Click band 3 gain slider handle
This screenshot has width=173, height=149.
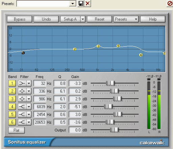click(117, 99)
